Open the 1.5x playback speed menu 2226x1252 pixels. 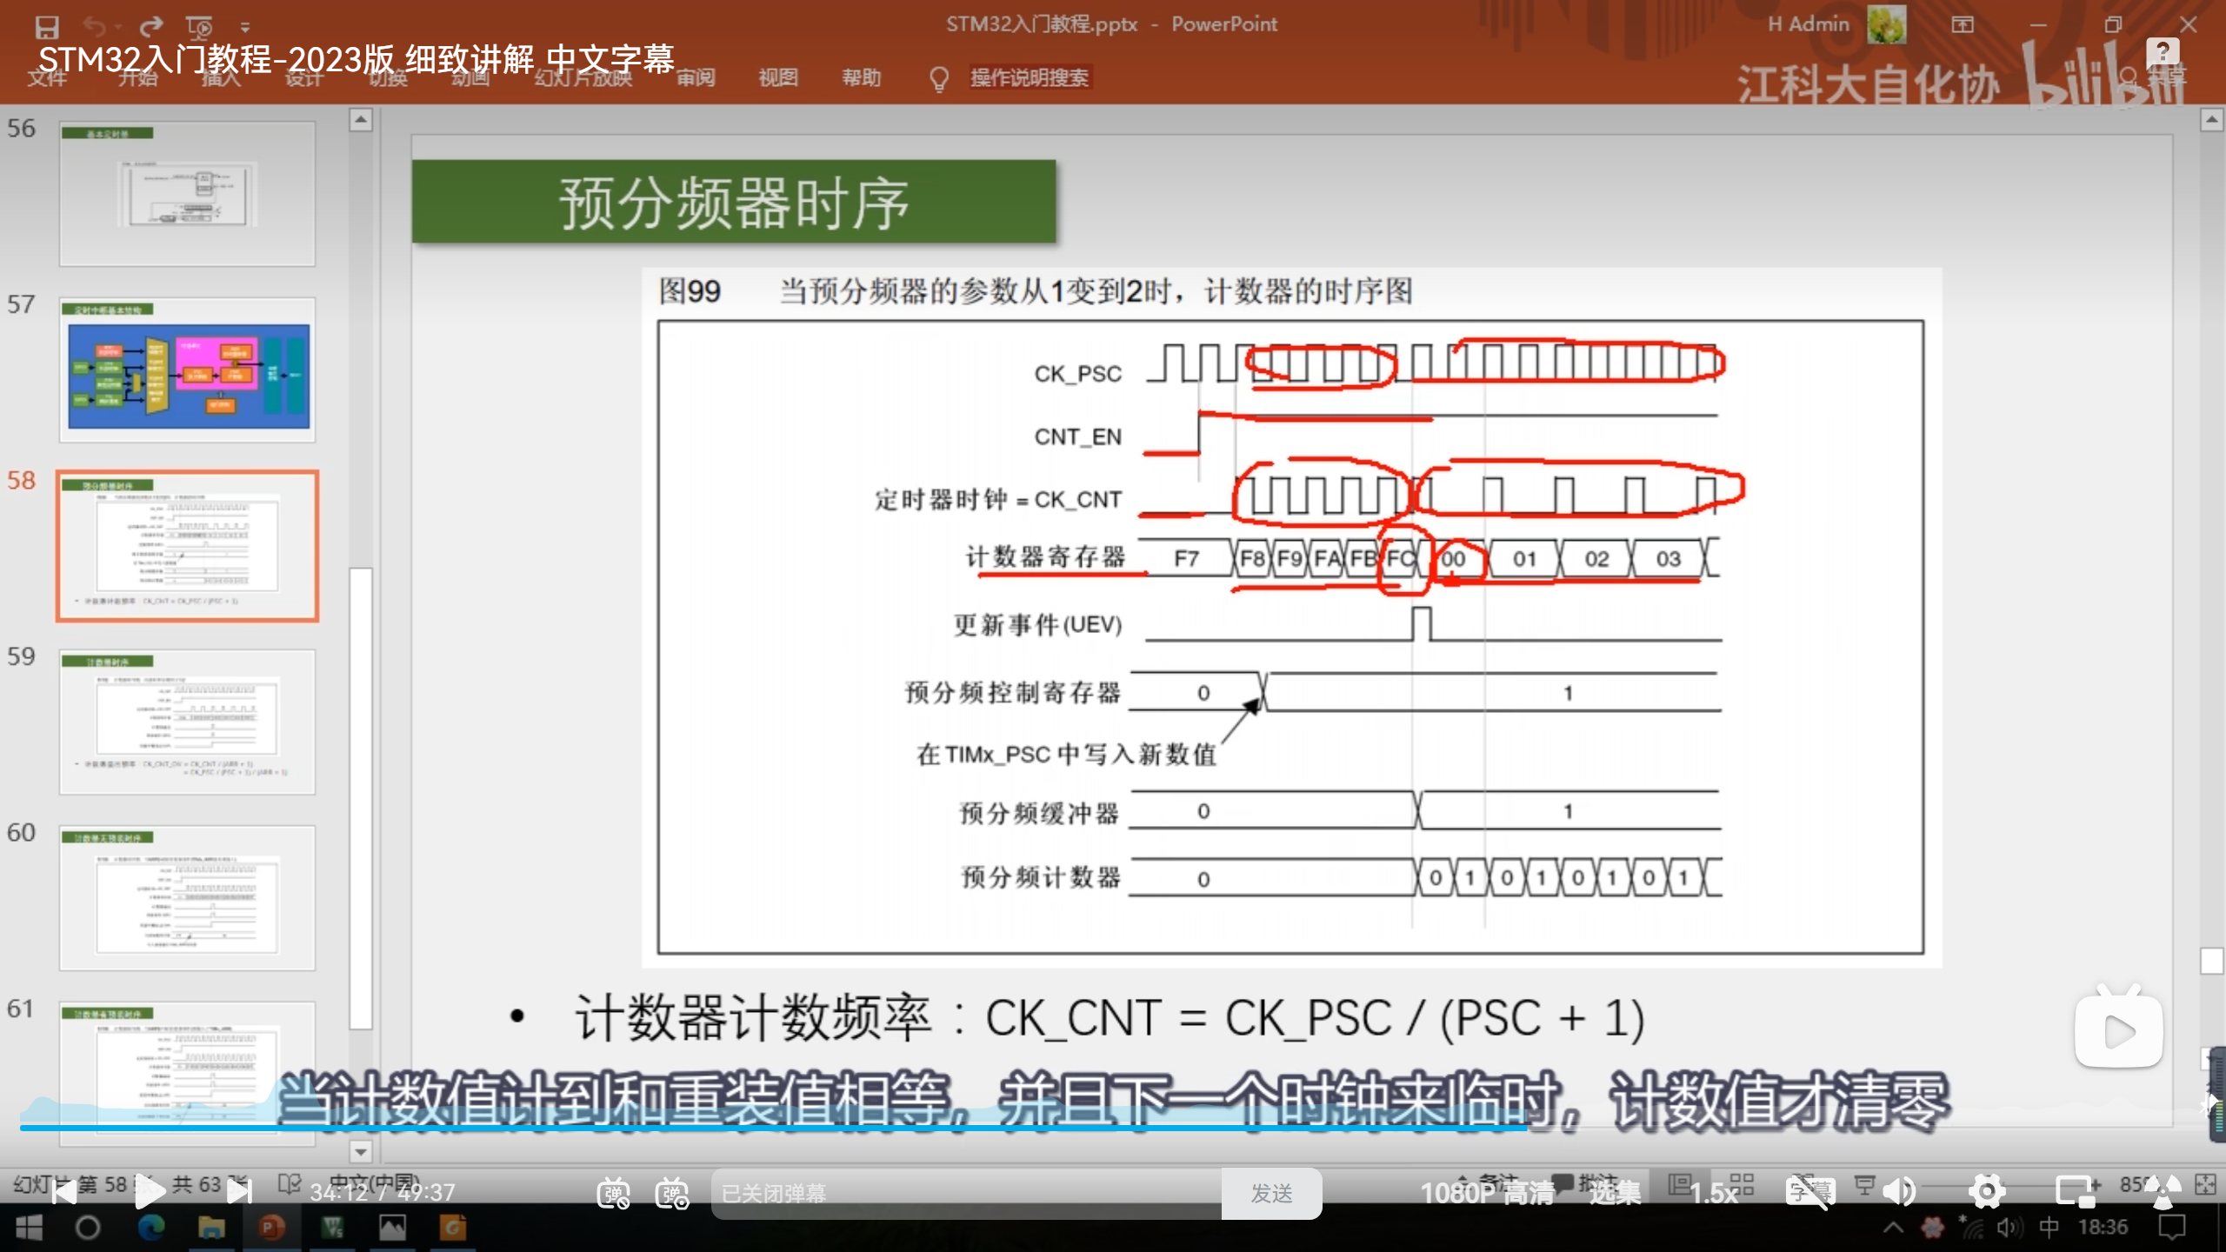(x=1713, y=1193)
